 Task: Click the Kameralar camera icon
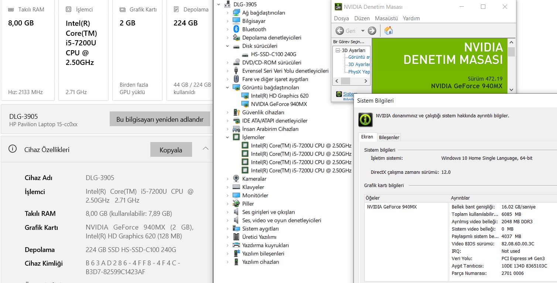(236, 179)
